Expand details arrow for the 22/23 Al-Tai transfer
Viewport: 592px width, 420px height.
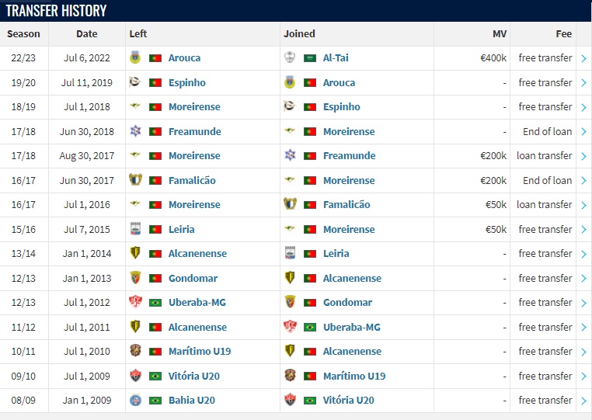tap(583, 58)
